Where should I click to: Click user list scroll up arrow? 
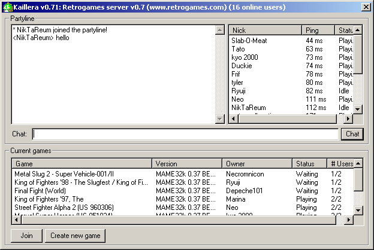tap(358, 30)
